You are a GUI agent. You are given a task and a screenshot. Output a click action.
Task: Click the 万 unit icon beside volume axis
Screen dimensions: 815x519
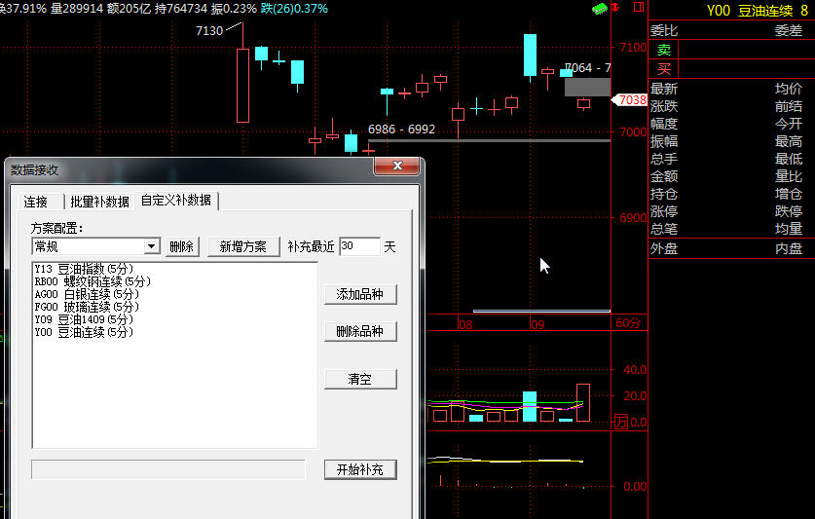[x=621, y=422]
